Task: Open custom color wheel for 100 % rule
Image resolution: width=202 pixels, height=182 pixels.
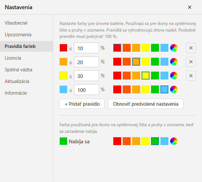Action: [174, 89]
